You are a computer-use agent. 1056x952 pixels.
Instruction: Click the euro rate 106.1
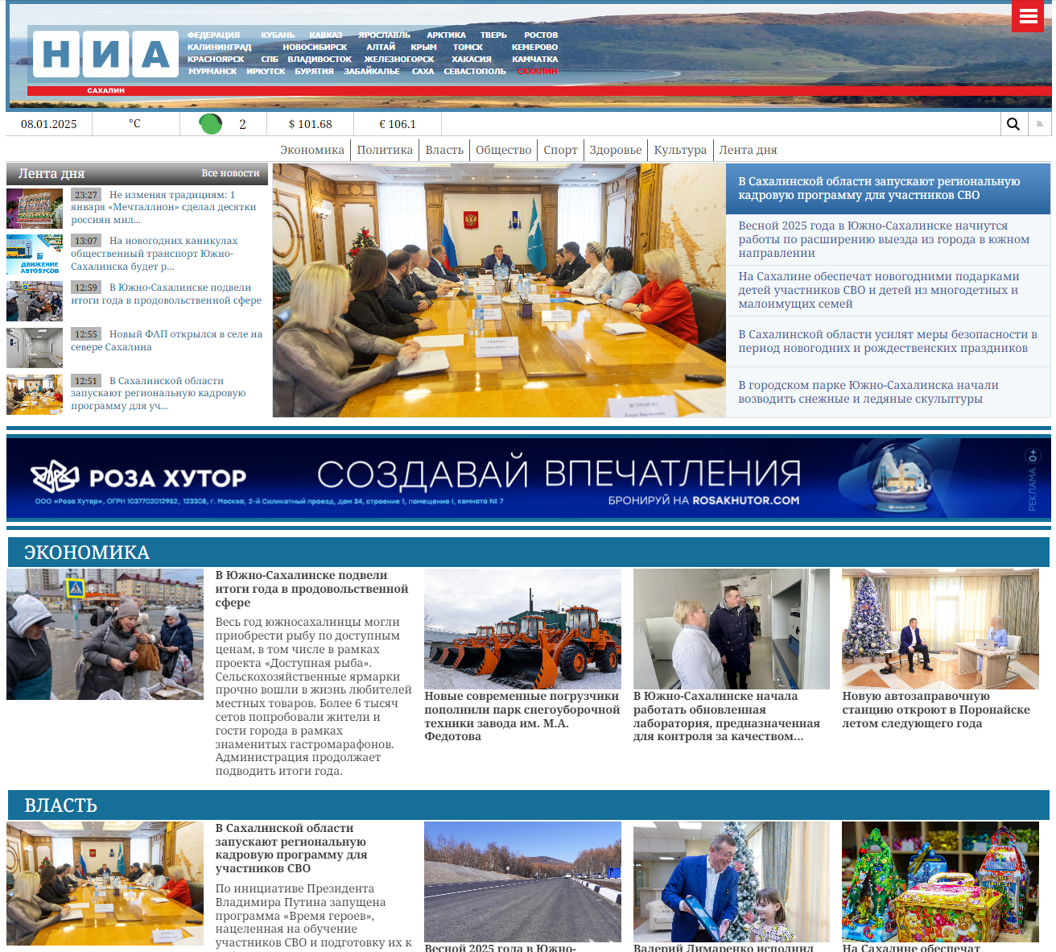[398, 124]
